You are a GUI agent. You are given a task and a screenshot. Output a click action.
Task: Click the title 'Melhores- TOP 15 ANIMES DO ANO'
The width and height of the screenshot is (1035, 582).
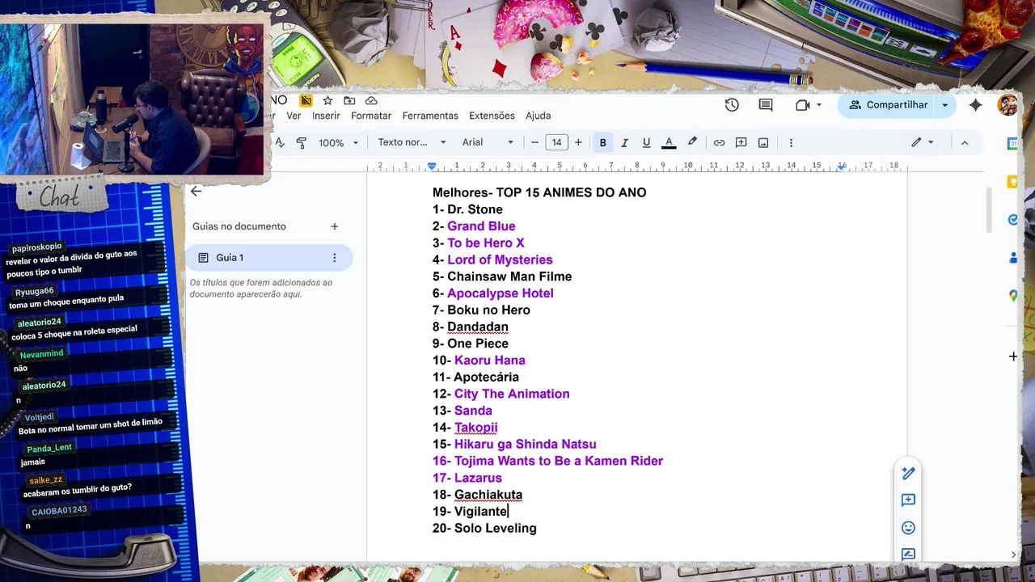(539, 192)
